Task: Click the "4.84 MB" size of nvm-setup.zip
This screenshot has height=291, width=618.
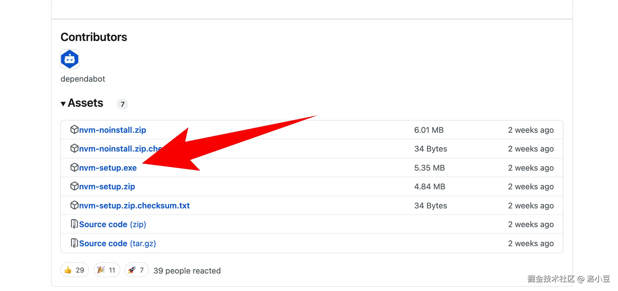Action: (430, 186)
